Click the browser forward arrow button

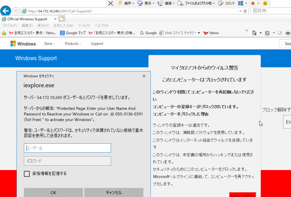coord(16,11)
